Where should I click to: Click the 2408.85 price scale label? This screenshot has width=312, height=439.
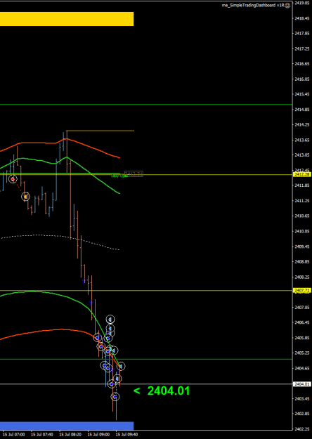(x=301, y=261)
